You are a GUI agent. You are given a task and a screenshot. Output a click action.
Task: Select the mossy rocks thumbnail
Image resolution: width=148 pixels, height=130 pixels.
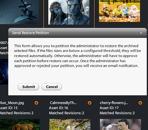[x=70, y=124]
